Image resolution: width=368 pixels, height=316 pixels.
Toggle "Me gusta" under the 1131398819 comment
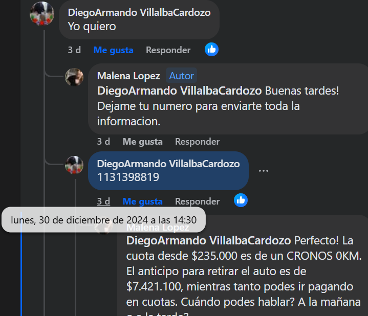142,201
